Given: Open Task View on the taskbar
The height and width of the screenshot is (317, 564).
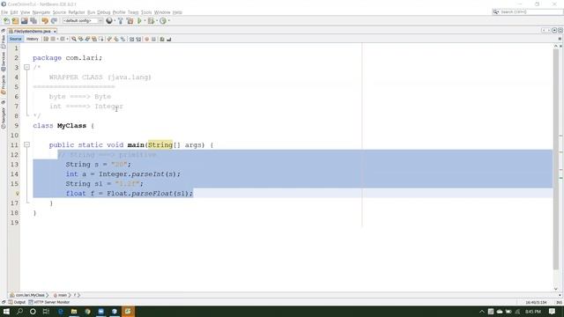Looking at the screenshot, I should tap(46, 311).
